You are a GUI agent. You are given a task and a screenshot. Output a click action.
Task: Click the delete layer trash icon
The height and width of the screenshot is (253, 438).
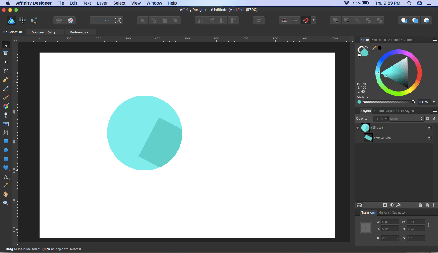[434, 205]
